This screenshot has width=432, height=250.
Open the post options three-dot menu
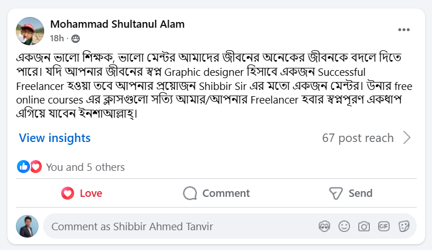point(404,30)
